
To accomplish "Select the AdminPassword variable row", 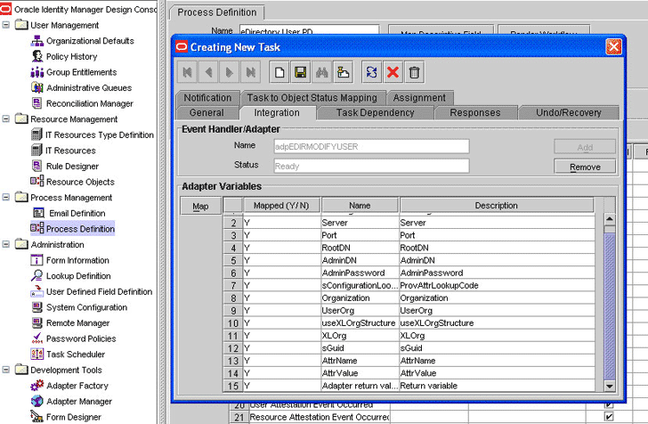I will [409, 273].
